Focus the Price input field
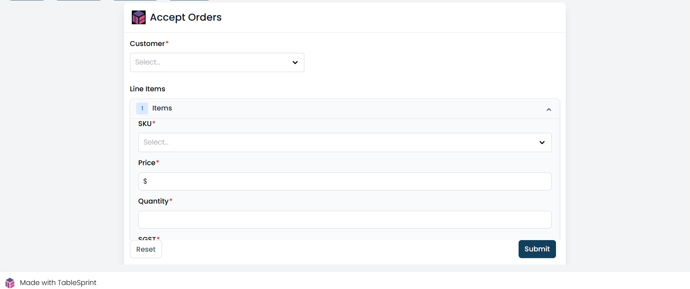This screenshot has width=690, height=289. [345, 181]
